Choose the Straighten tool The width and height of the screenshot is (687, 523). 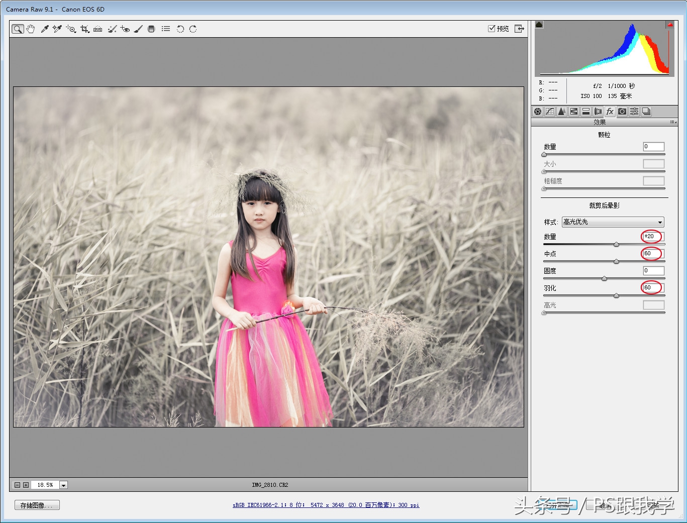click(98, 29)
